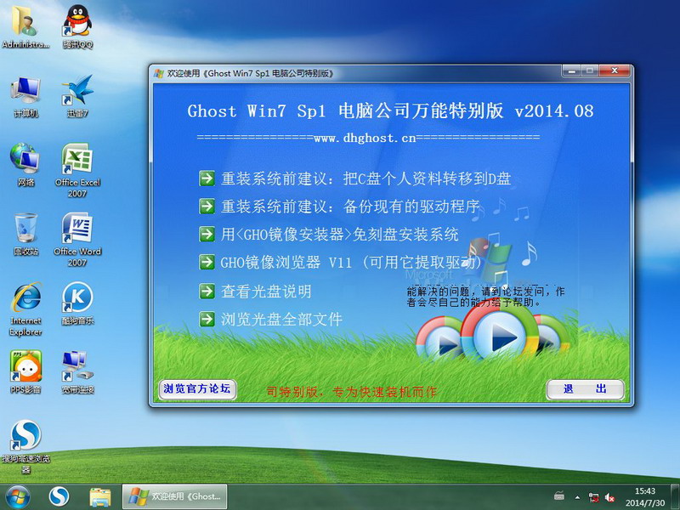The image size is (680, 510).
Task: Click the www.dhghost.cn address text
Action: [365, 138]
